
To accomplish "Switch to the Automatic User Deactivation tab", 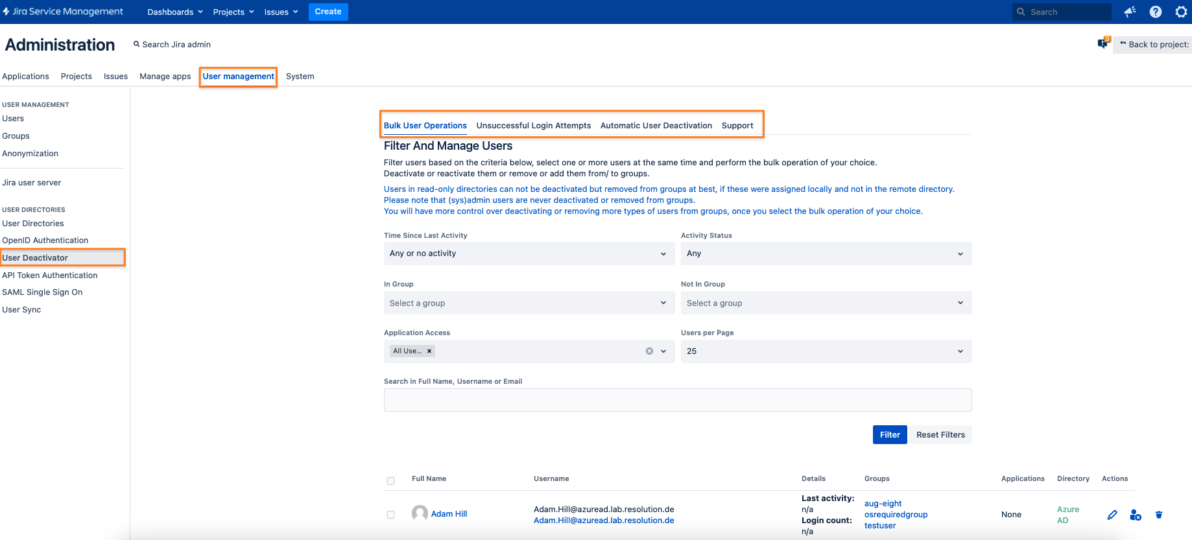I will click(x=656, y=126).
